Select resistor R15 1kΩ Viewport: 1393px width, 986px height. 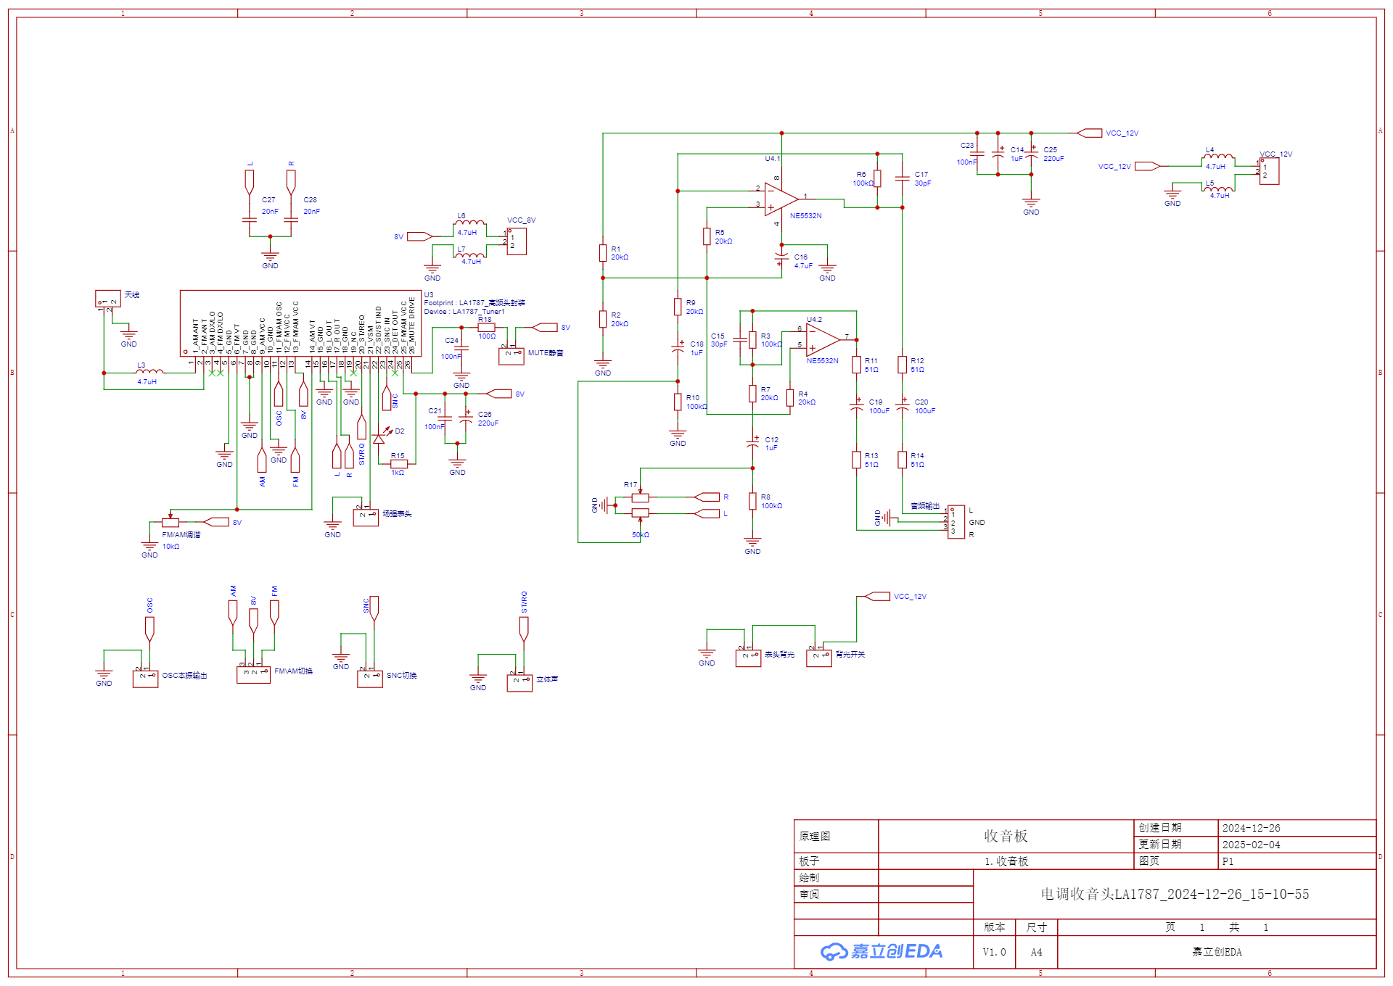click(x=398, y=464)
